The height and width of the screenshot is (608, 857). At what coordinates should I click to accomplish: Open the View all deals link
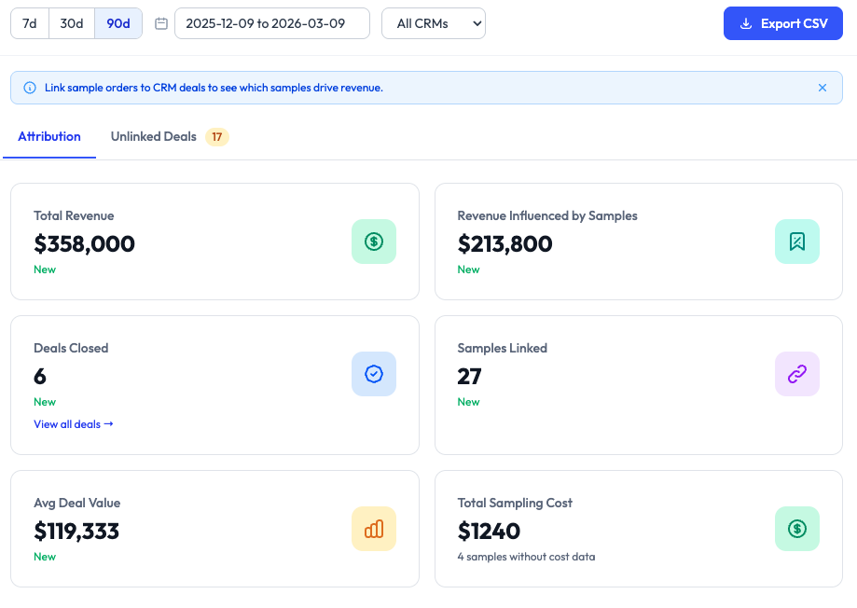(74, 423)
